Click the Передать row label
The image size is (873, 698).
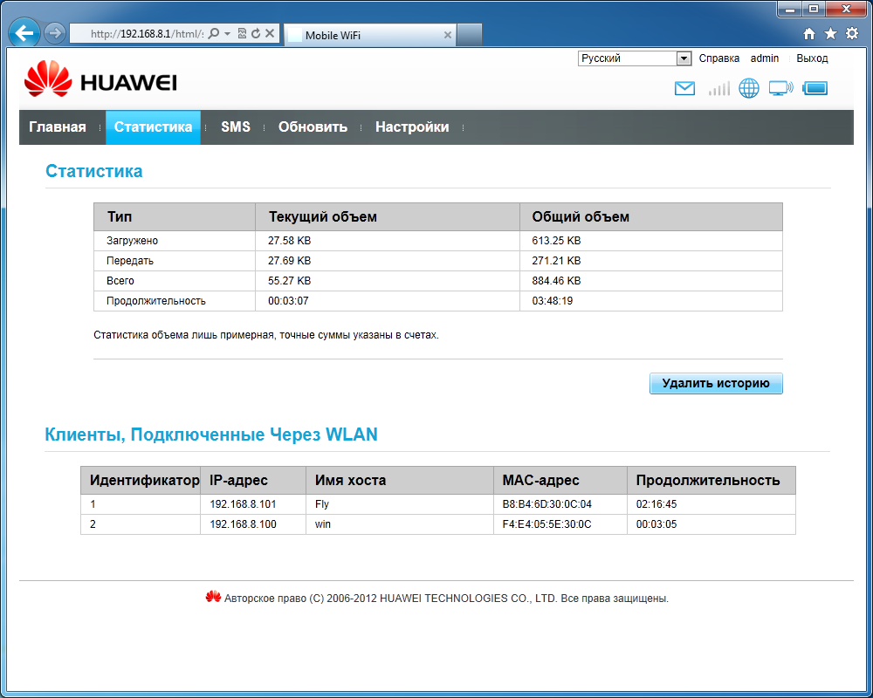click(130, 261)
